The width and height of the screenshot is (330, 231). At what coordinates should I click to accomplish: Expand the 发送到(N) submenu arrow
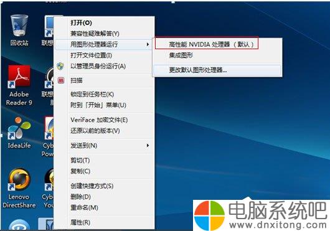pyautogui.click(x=148, y=145)
